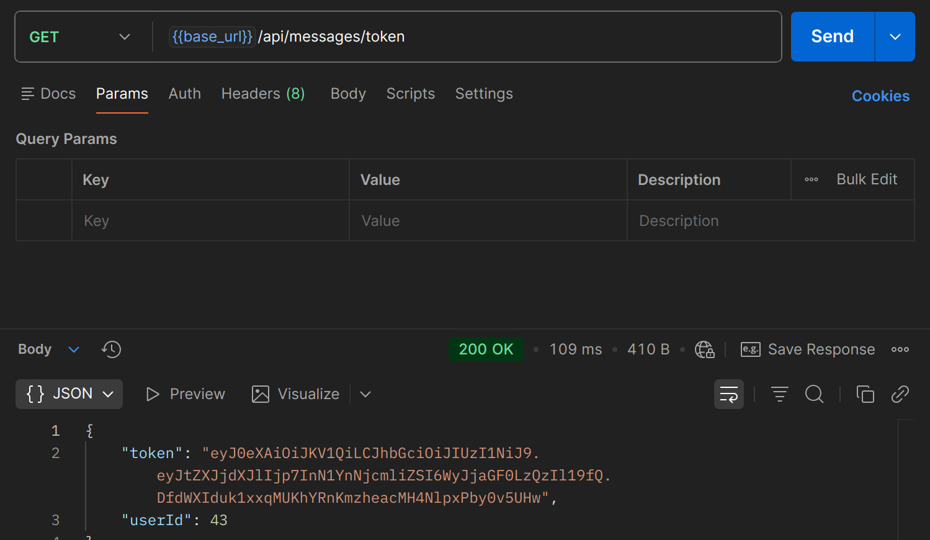
Task: Click the Send request button
Action: pos(833,37)
